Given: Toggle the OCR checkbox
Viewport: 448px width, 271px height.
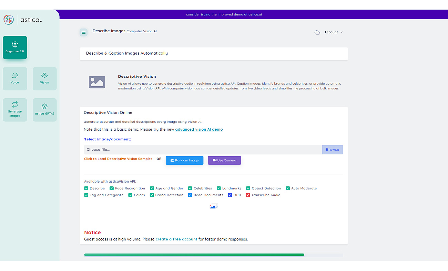Looking at the screenshot, I should [x=230, y=195].
